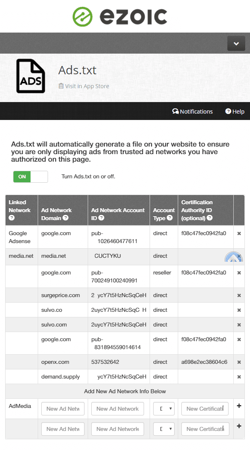Image resolution: width=250 pixels, height=450 pixels.
Task: Select certification ID a698e2ec38604c6
Action: click(x=204, y=362)
